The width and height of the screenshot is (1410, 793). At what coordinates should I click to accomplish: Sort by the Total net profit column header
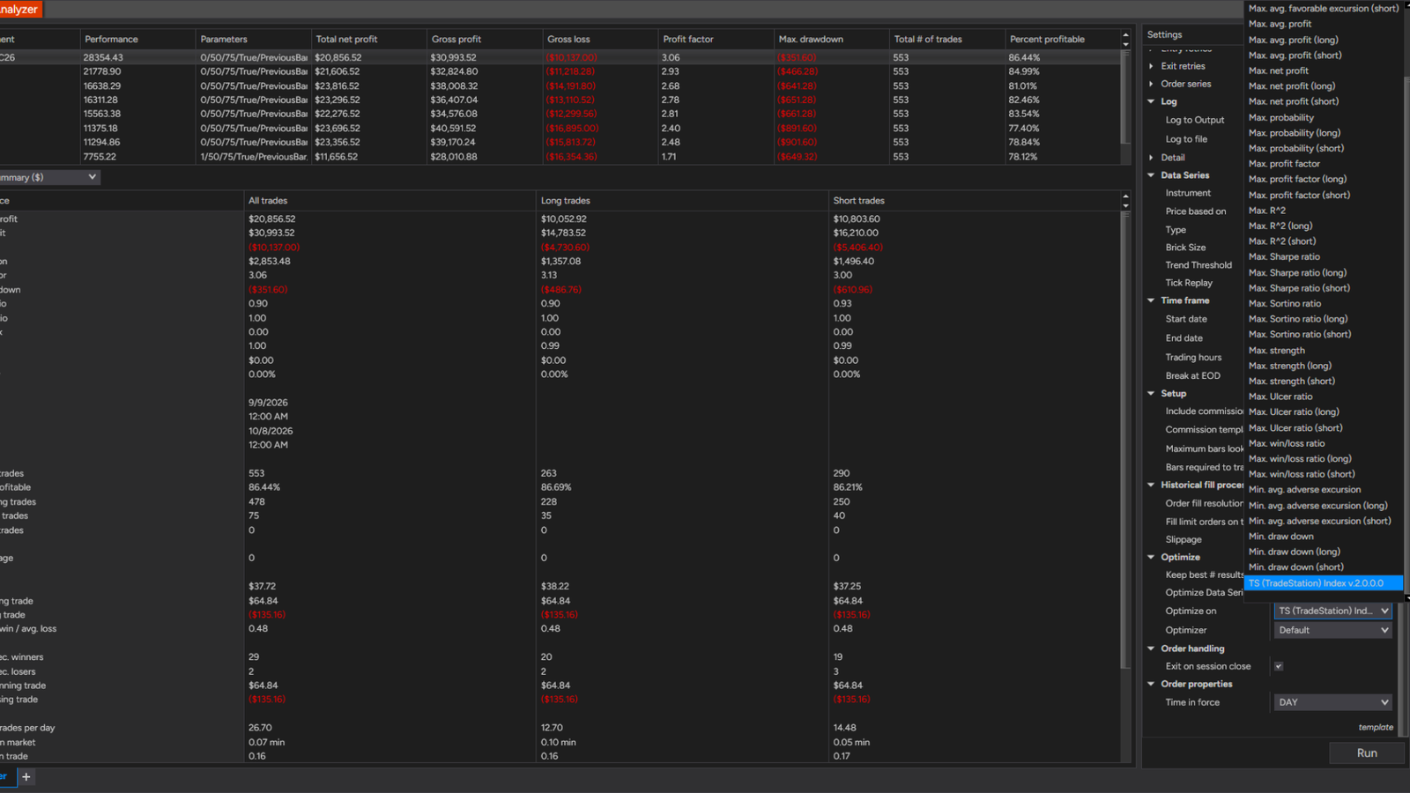coord(369,40)
